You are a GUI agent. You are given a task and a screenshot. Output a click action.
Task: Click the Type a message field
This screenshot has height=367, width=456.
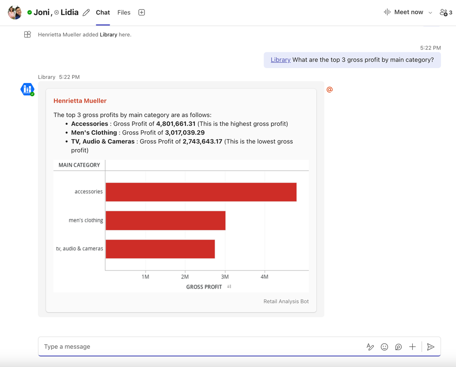[x=201, y=347]
